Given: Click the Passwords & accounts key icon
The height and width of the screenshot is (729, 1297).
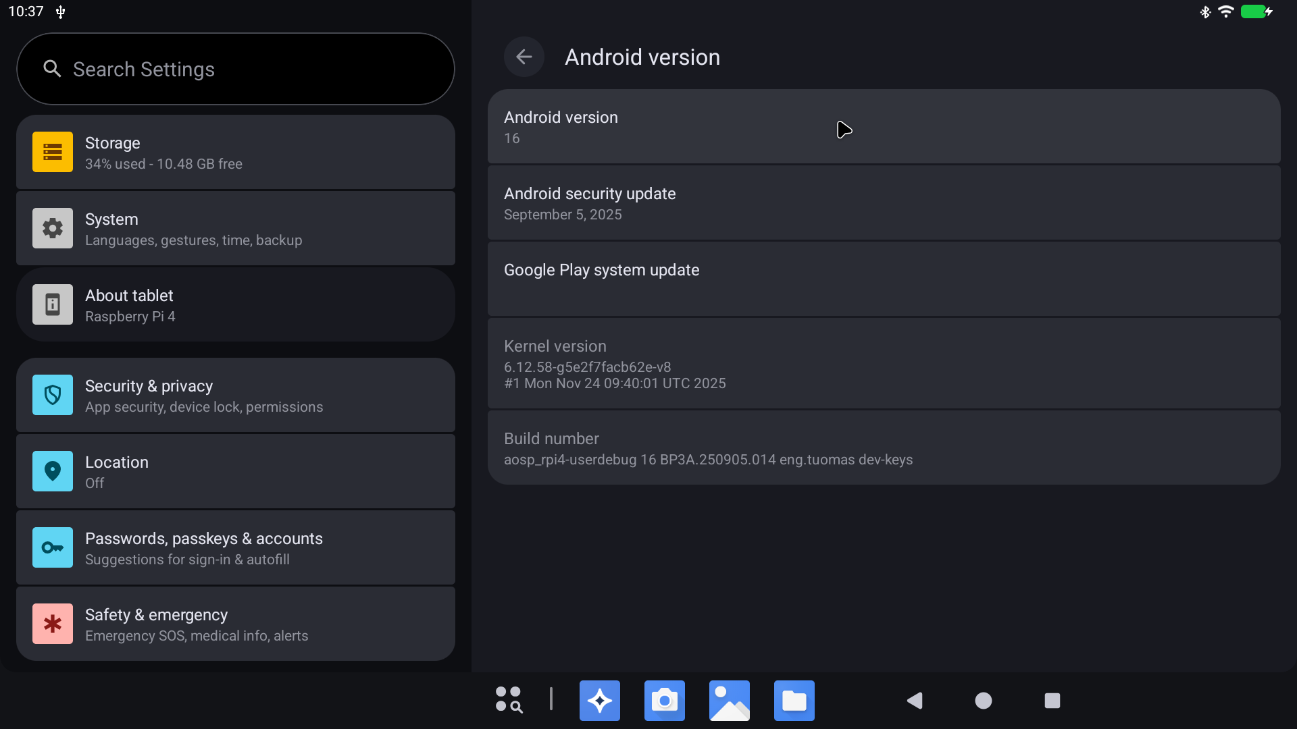Looking at the screenshot, I should [52, 547].
